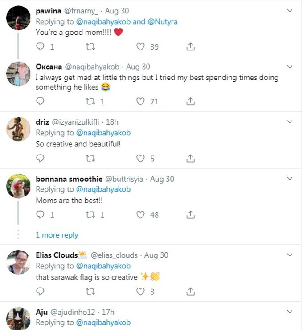Expand options menu on Aju's tweet
303x330 pixels.
click(x=290, y=312)
